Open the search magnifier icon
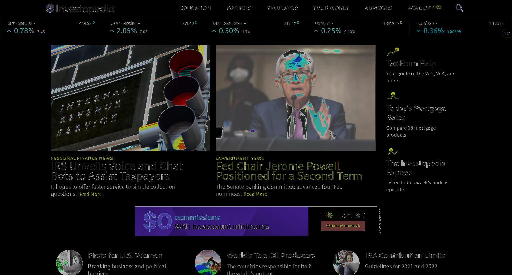This screenshot has width=512, height=275. point(459,8)
